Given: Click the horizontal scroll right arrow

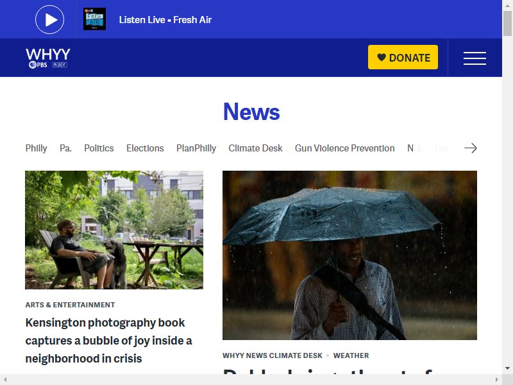Looking at the screenshot, I should pyautogui.click(x=497, y=380).
